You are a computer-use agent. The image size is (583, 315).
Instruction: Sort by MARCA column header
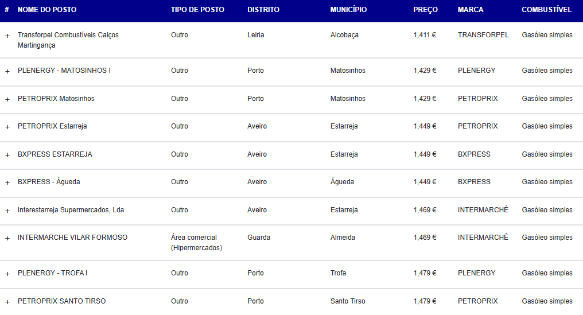[471, 10]
